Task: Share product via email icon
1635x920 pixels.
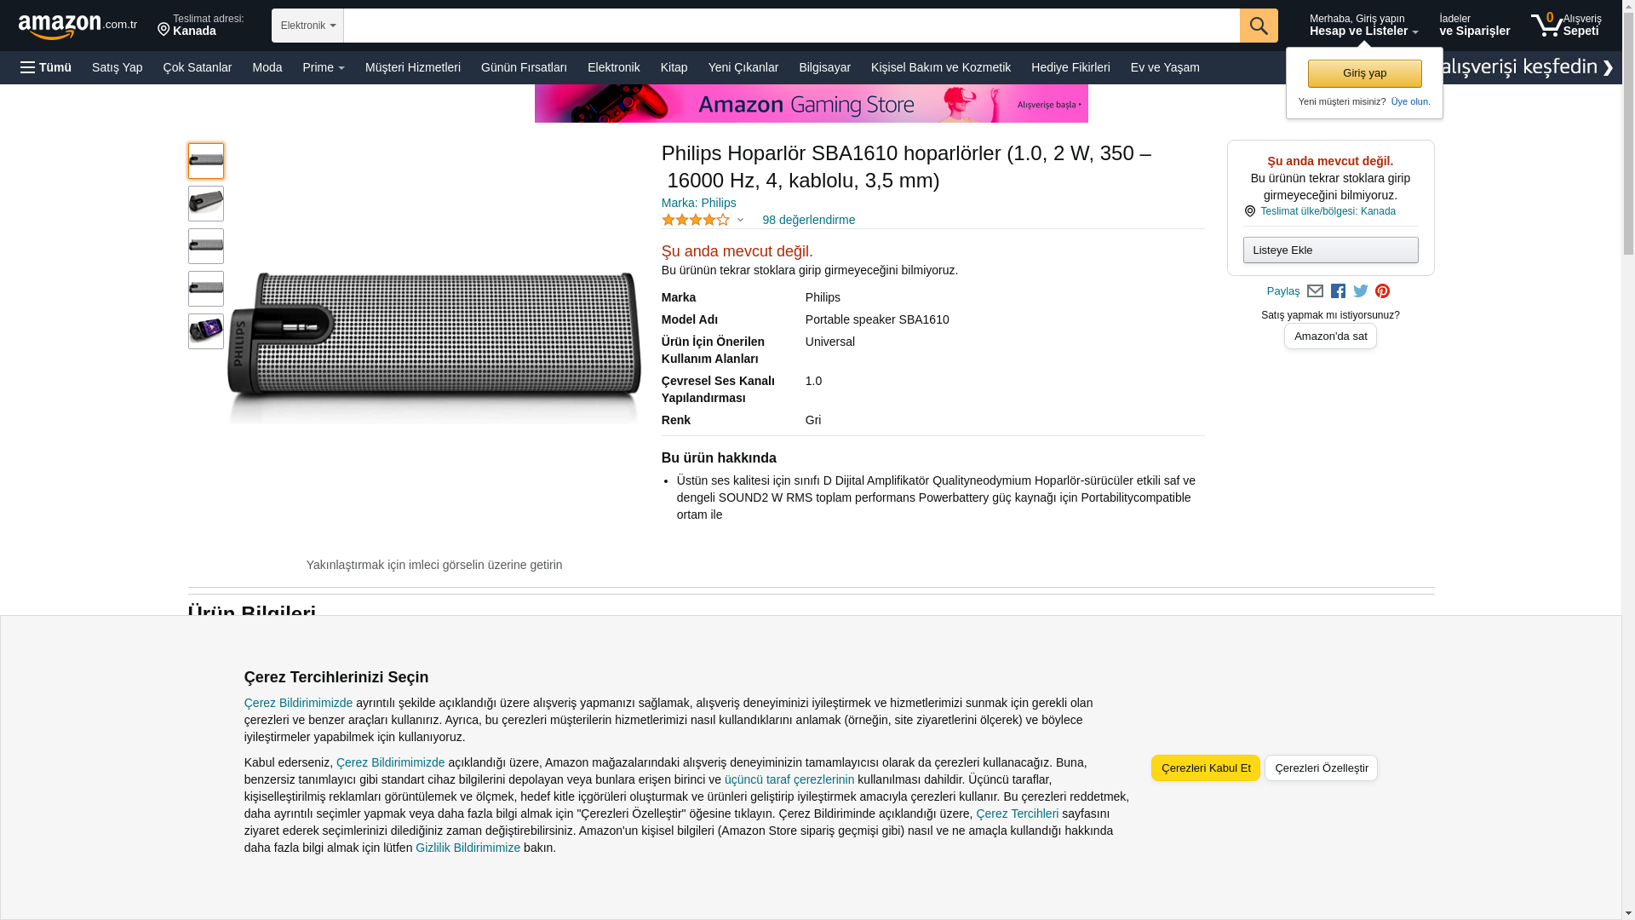Action: pos(1315,291)
